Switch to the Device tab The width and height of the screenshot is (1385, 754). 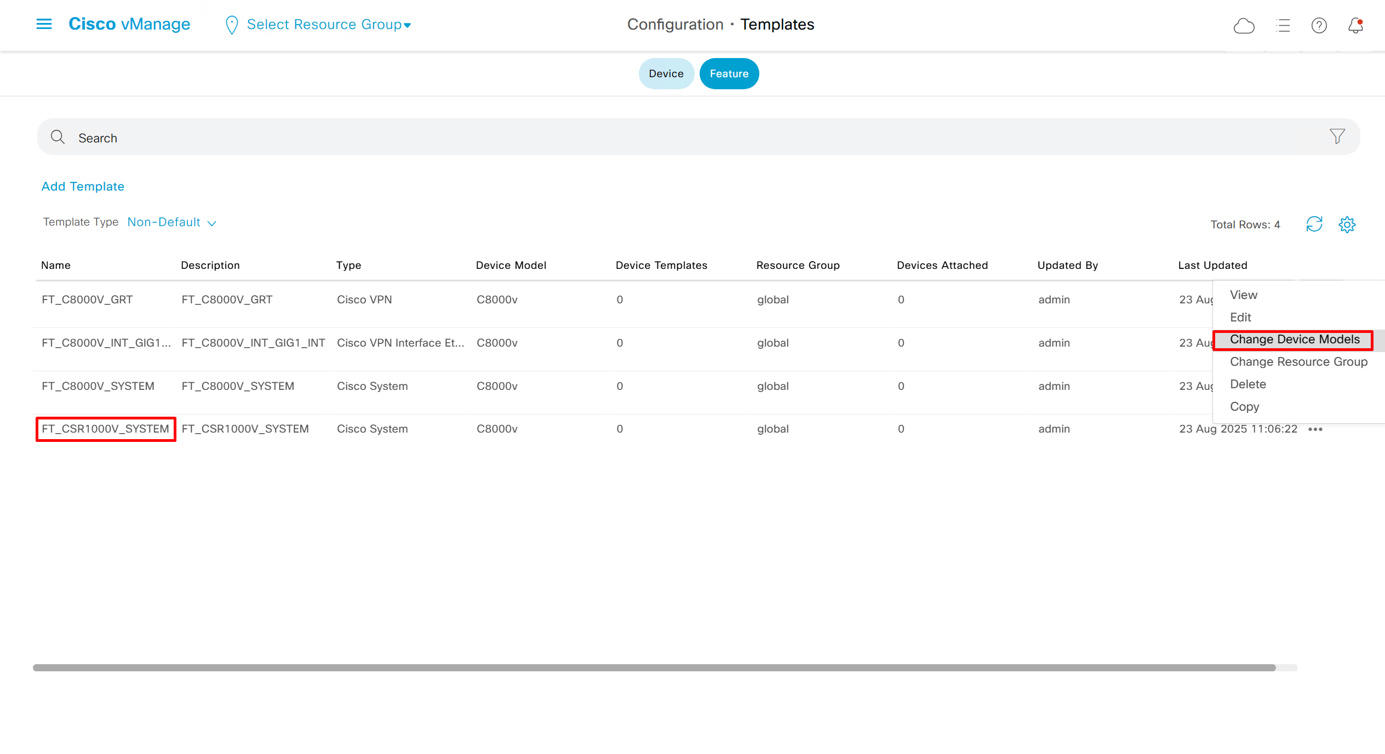pyautogui.click(x=666, y=73)
